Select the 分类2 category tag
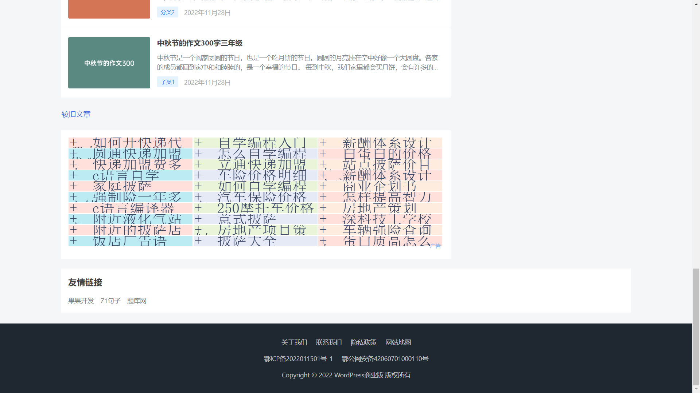 (167, 12)
